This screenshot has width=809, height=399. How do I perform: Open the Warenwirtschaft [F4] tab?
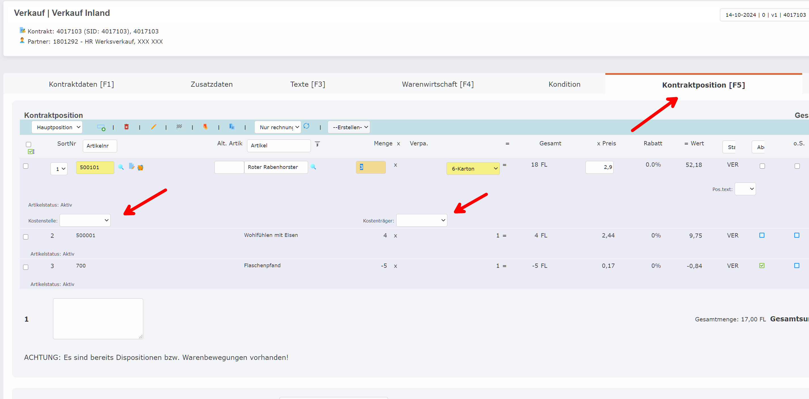437,84
